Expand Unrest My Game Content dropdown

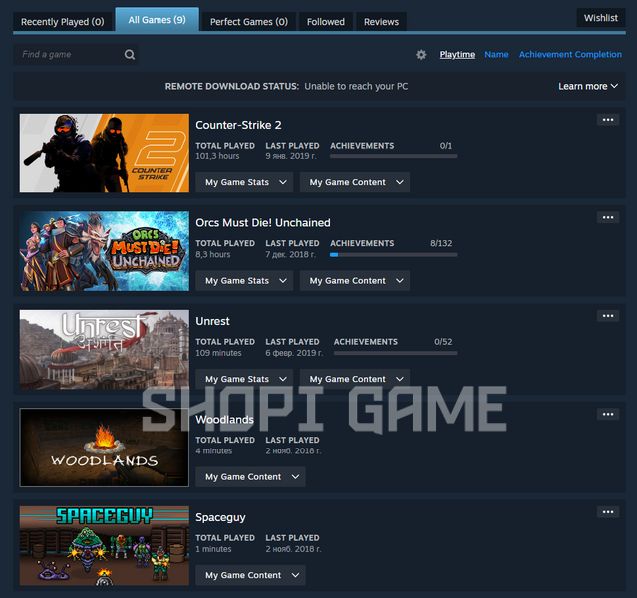pyautogui.click(x=355, y=379)
